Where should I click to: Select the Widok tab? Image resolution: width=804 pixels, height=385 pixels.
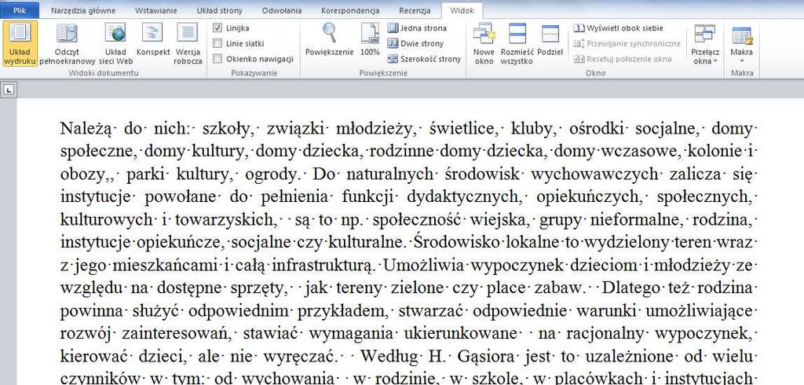(x=462, y=10)
